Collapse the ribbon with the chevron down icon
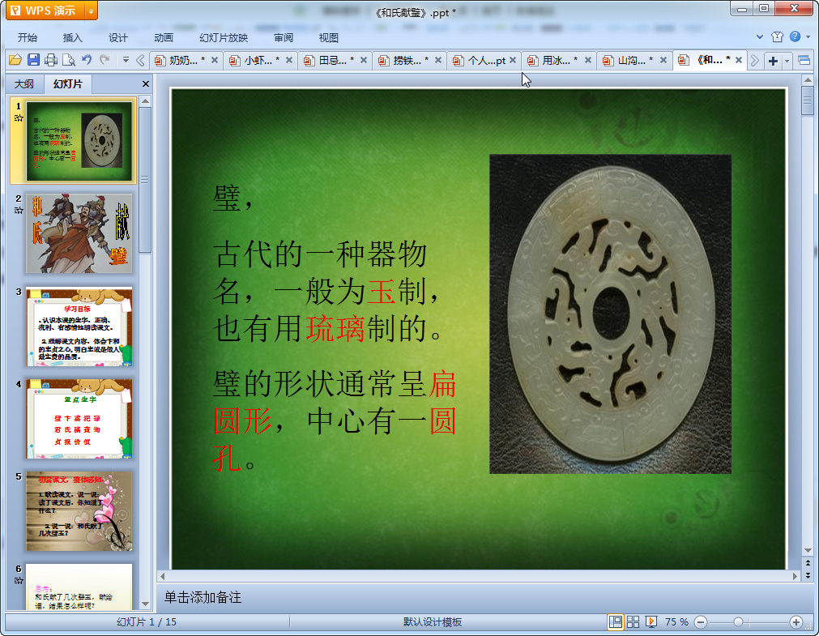Image resolution: width=819 pixels, height=636 pixels. (759, 37)
